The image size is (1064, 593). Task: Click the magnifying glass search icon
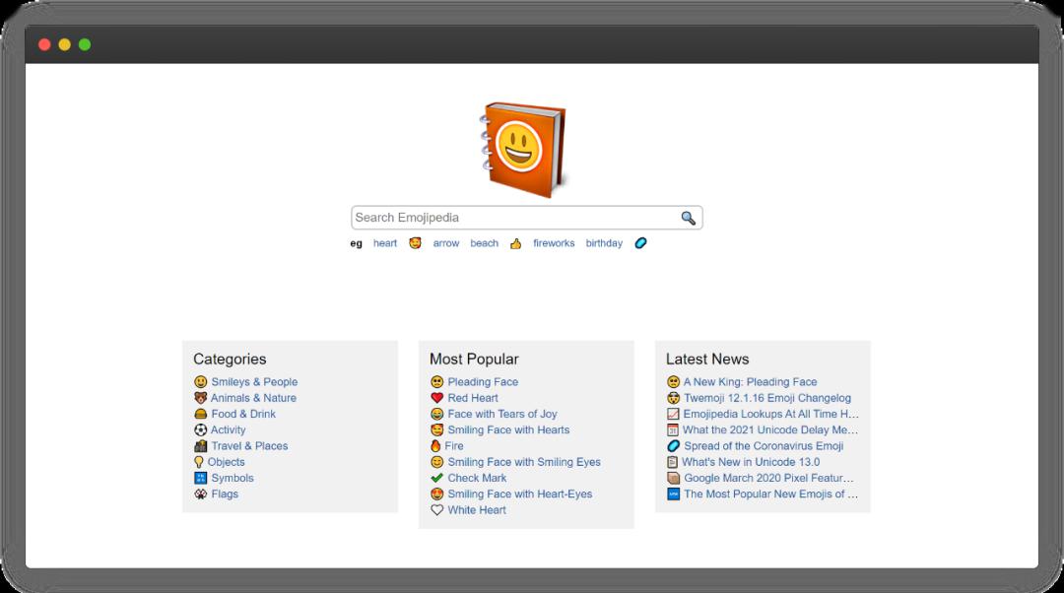point(688,218)
